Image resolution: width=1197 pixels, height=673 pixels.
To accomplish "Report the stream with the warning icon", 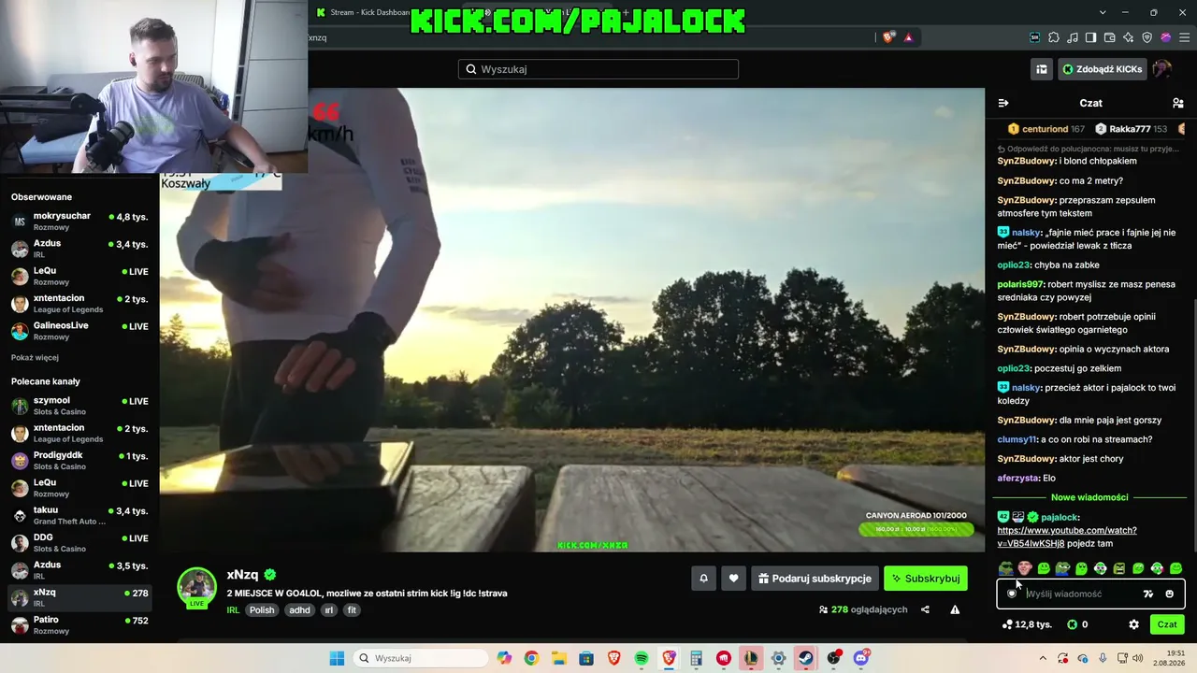I will pos(955,609).
